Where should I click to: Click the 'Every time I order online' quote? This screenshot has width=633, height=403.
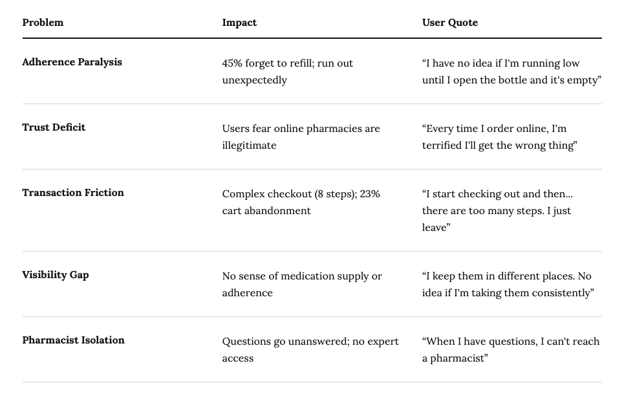[x=500, y=137]
